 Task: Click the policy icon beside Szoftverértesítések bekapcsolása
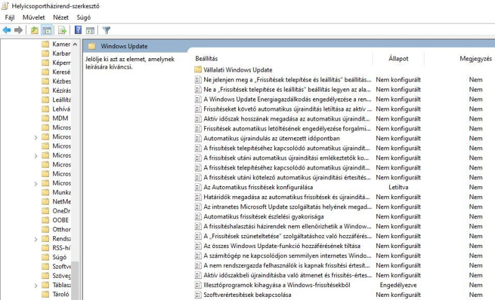pyautogui.click(x=198, y=294)
